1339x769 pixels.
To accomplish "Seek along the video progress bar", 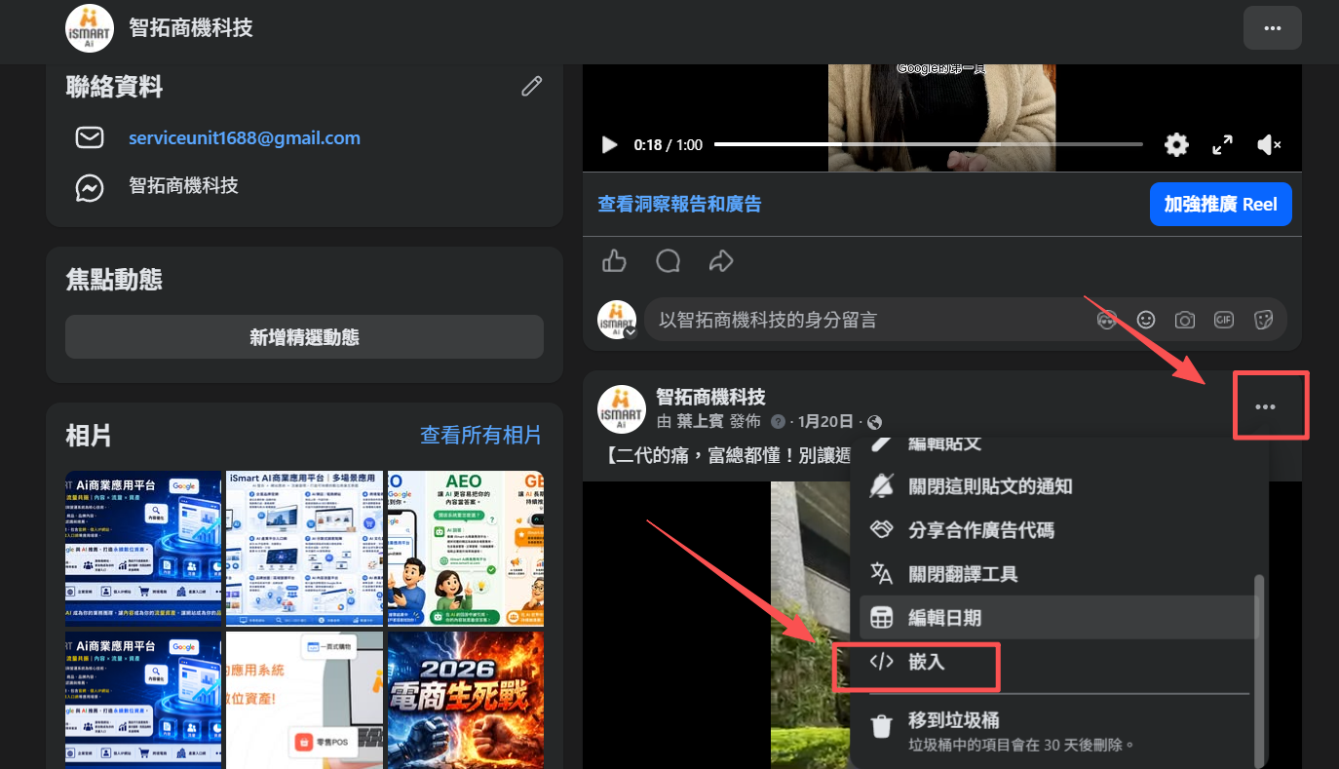I will pos(928,144).
